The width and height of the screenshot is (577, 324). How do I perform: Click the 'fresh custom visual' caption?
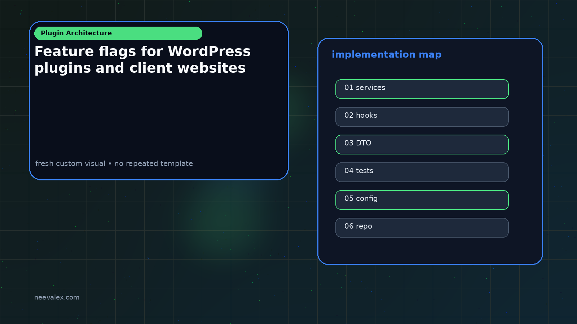tap(70, 163)
